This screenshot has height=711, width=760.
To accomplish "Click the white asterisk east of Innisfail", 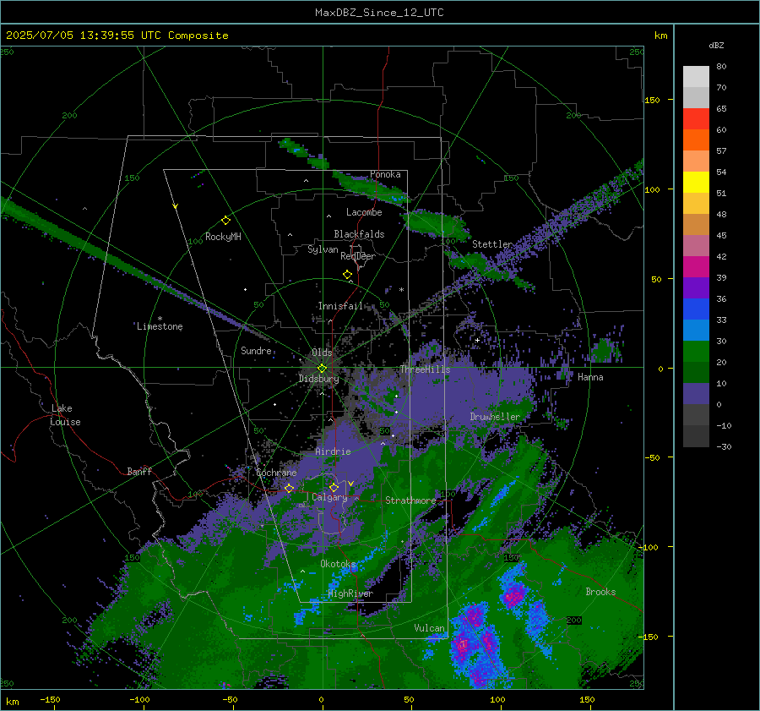I will click(401, 290).
